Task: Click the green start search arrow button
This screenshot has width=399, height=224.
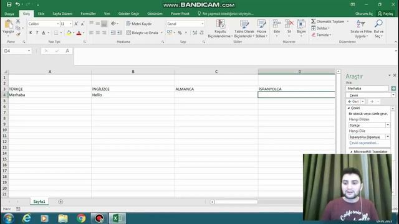Action: [393, 88]
